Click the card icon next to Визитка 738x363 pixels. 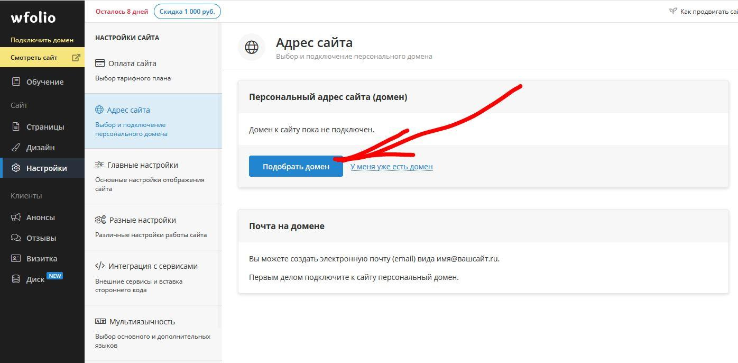(x=16, y=259)
